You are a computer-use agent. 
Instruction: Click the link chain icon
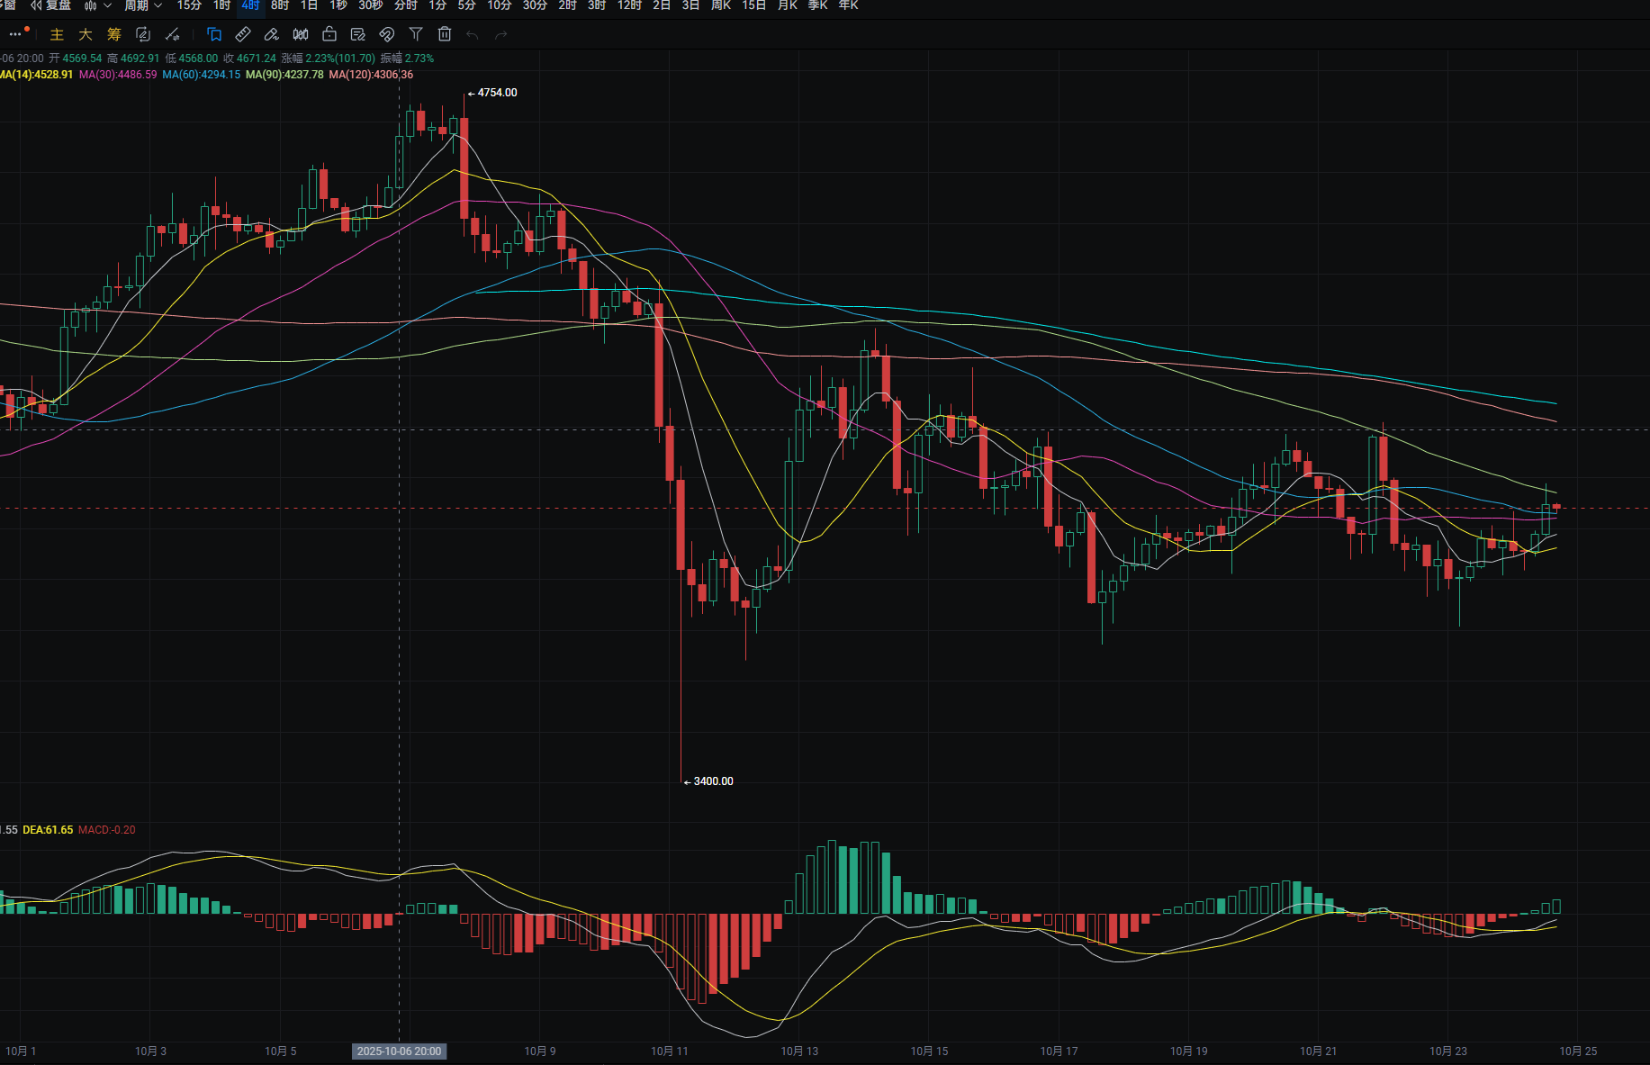tap(387, 34)
